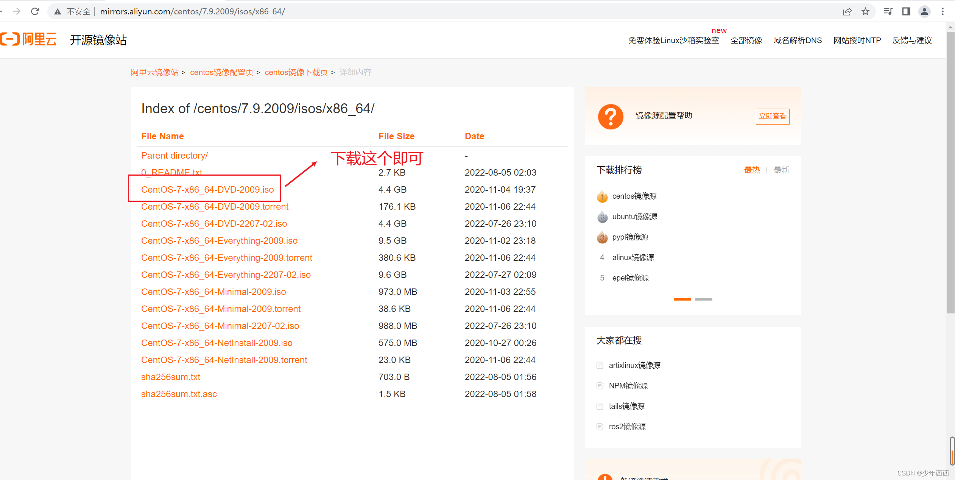Open the tab search/media control icon
The width and height of the screenshot is (955, 480).
pos(888,11)
